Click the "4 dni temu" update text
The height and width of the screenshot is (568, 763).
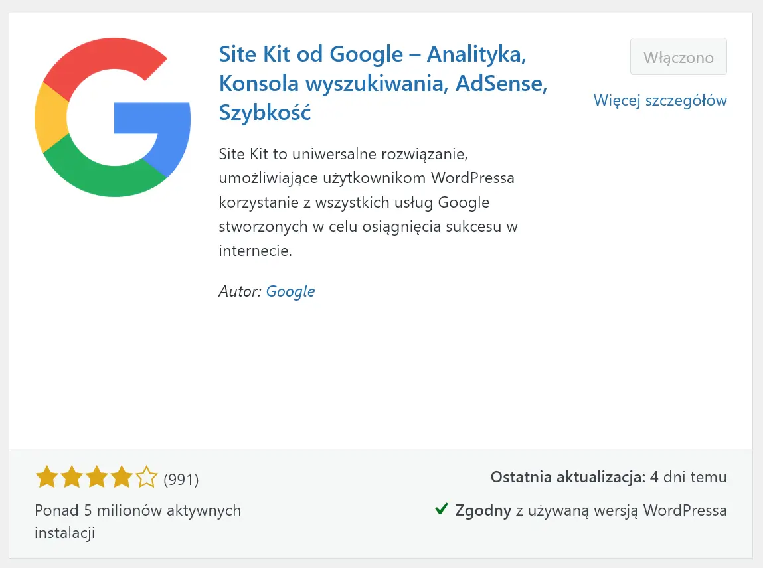[x=687, y=476]
